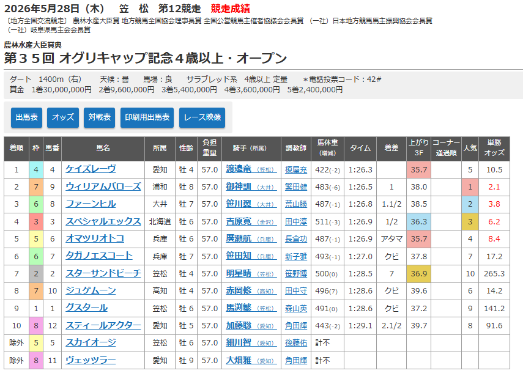Select margin アタマ in オマツリオトコ row
523x376 pixels.
(x=391, y=239)
